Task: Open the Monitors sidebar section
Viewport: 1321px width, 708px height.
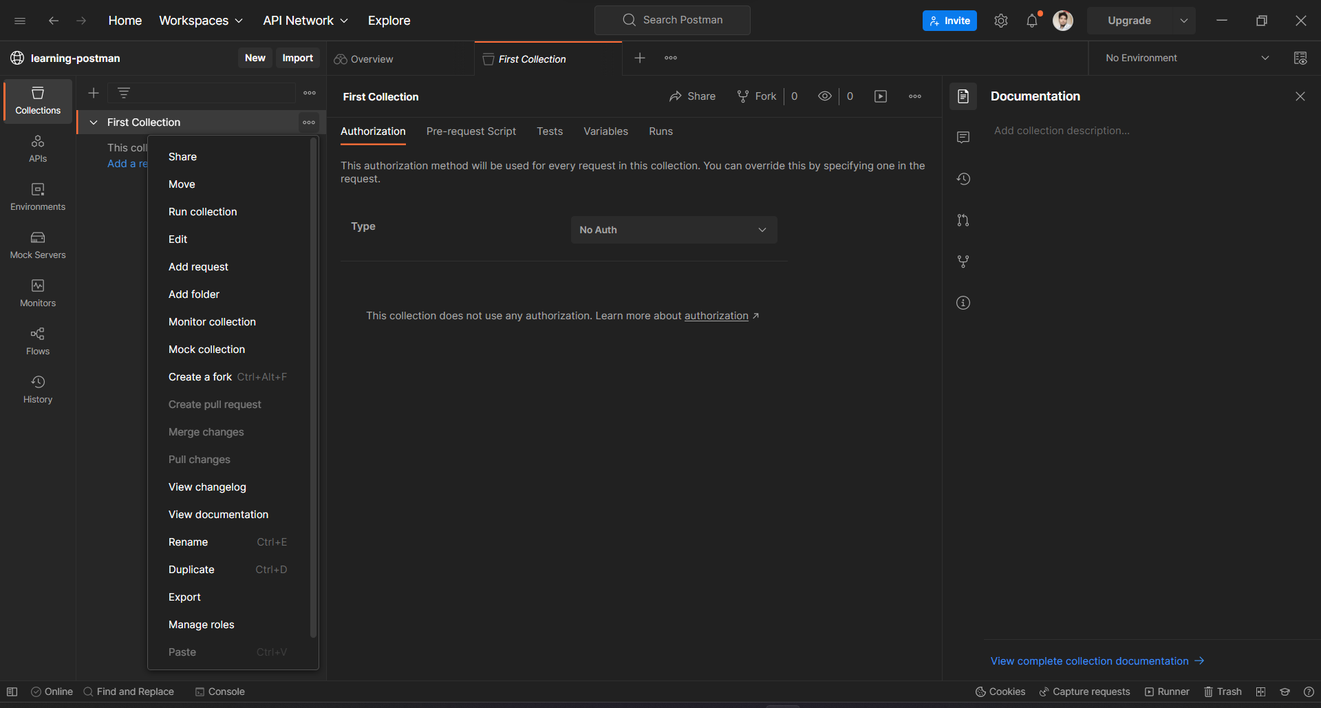Action: [38, 294]
